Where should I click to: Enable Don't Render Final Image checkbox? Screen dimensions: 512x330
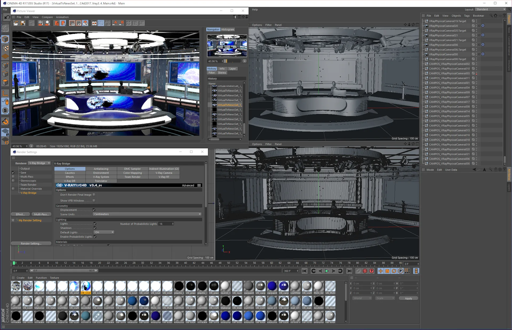(94, 195)
